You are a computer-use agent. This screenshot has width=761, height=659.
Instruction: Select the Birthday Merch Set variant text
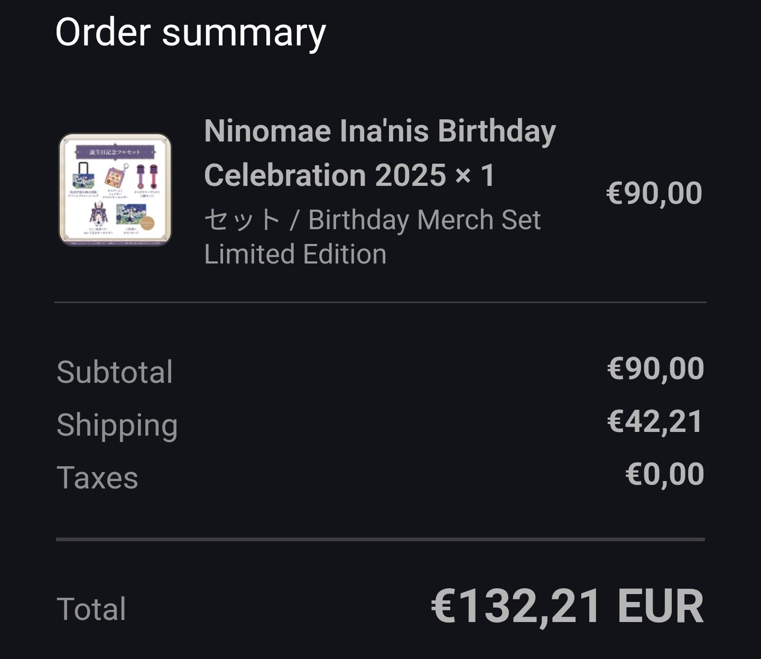click(424, 220)
